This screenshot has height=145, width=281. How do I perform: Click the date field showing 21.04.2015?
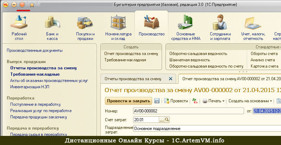click(267, 111)
